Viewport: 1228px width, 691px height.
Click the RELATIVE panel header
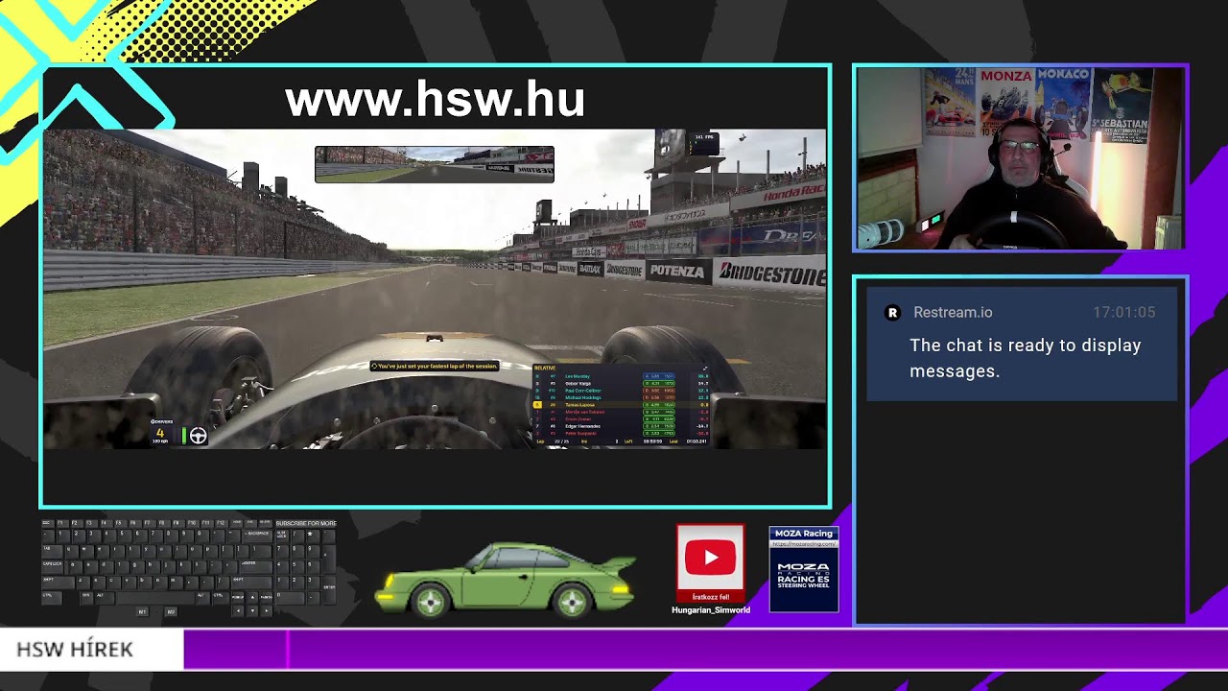click(545, 368)
